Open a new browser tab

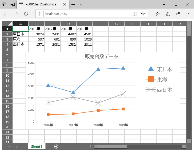click(73, 5)
